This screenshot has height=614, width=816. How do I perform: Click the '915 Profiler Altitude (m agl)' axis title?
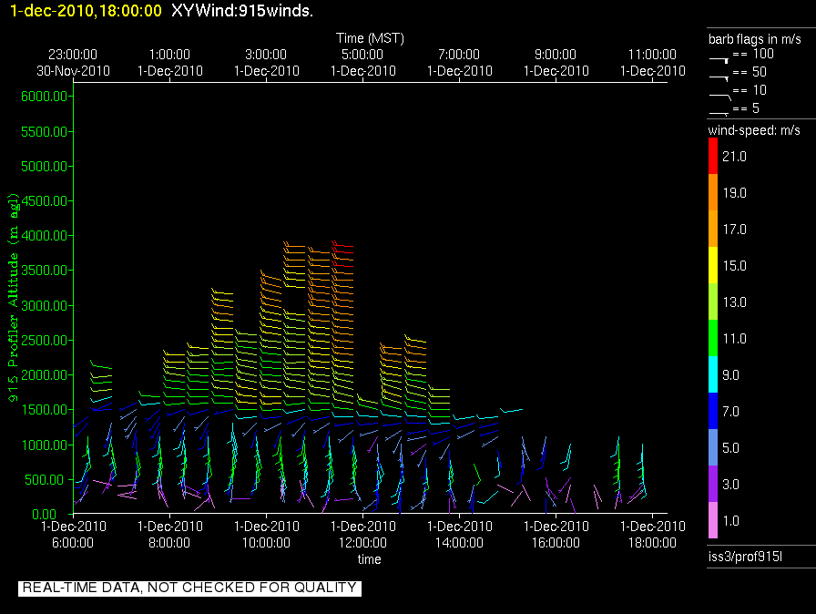[13, 298]
